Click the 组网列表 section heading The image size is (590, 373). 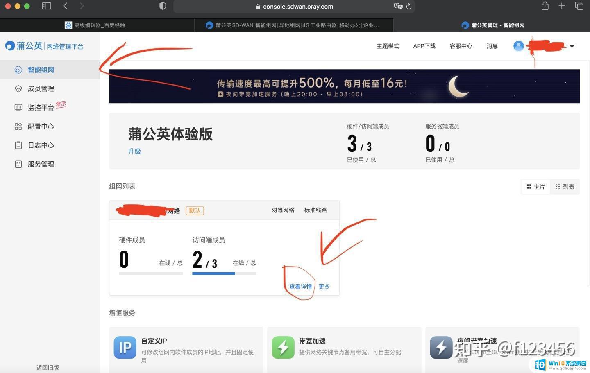point(122,186)
